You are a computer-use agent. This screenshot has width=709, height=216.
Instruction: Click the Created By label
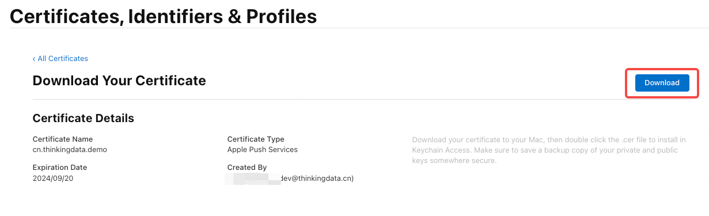247,168
